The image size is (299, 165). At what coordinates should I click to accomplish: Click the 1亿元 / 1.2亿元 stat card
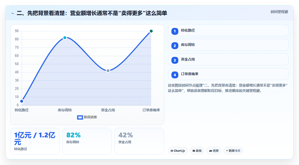(35, 141)
